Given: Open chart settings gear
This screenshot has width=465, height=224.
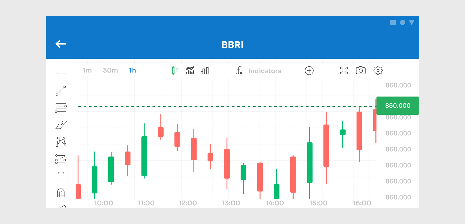Looking at the screenshot, I should coord(378,70).
